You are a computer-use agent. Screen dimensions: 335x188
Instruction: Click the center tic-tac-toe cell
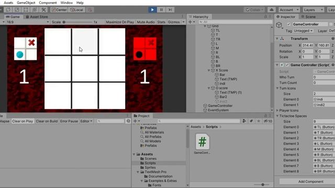point(85,68)
